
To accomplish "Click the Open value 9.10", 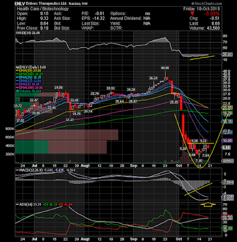I will tap(44, 14).
